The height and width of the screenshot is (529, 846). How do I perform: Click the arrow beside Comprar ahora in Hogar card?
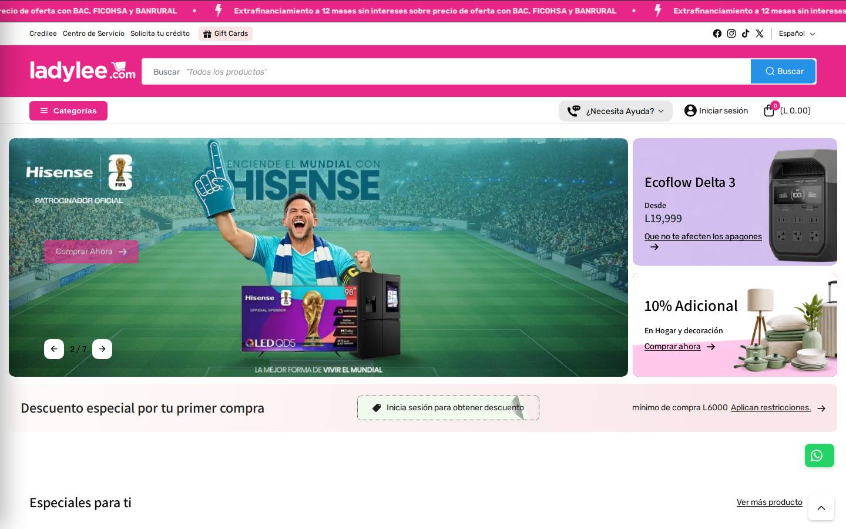pyautogui.click(x=711, y=347)
